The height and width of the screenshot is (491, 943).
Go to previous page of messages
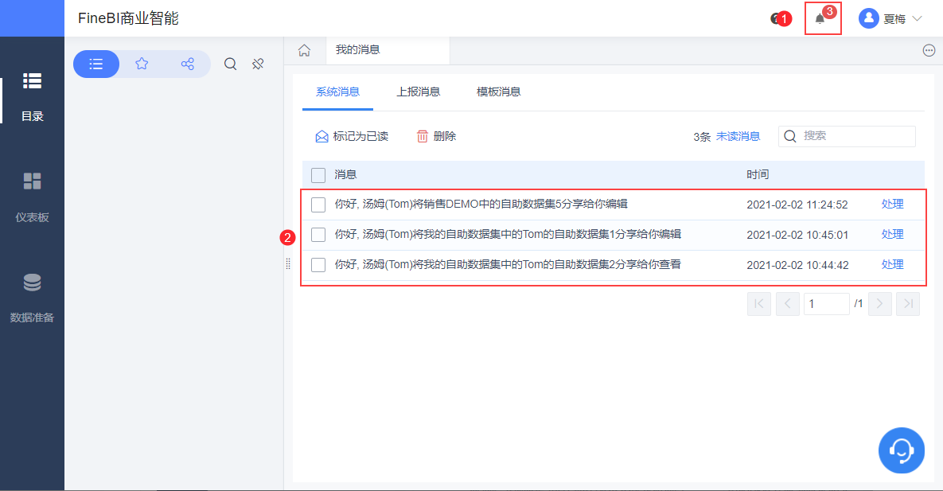(788, 304)
